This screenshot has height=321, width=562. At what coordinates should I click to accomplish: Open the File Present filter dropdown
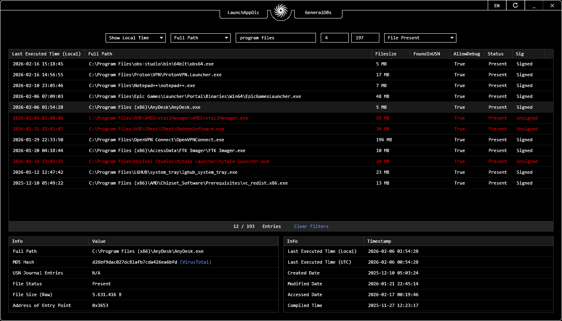click(420, 37)
